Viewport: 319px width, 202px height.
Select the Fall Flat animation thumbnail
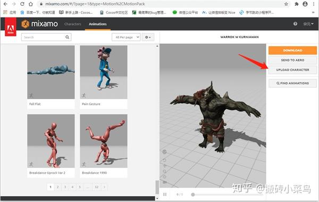[51, 72]
